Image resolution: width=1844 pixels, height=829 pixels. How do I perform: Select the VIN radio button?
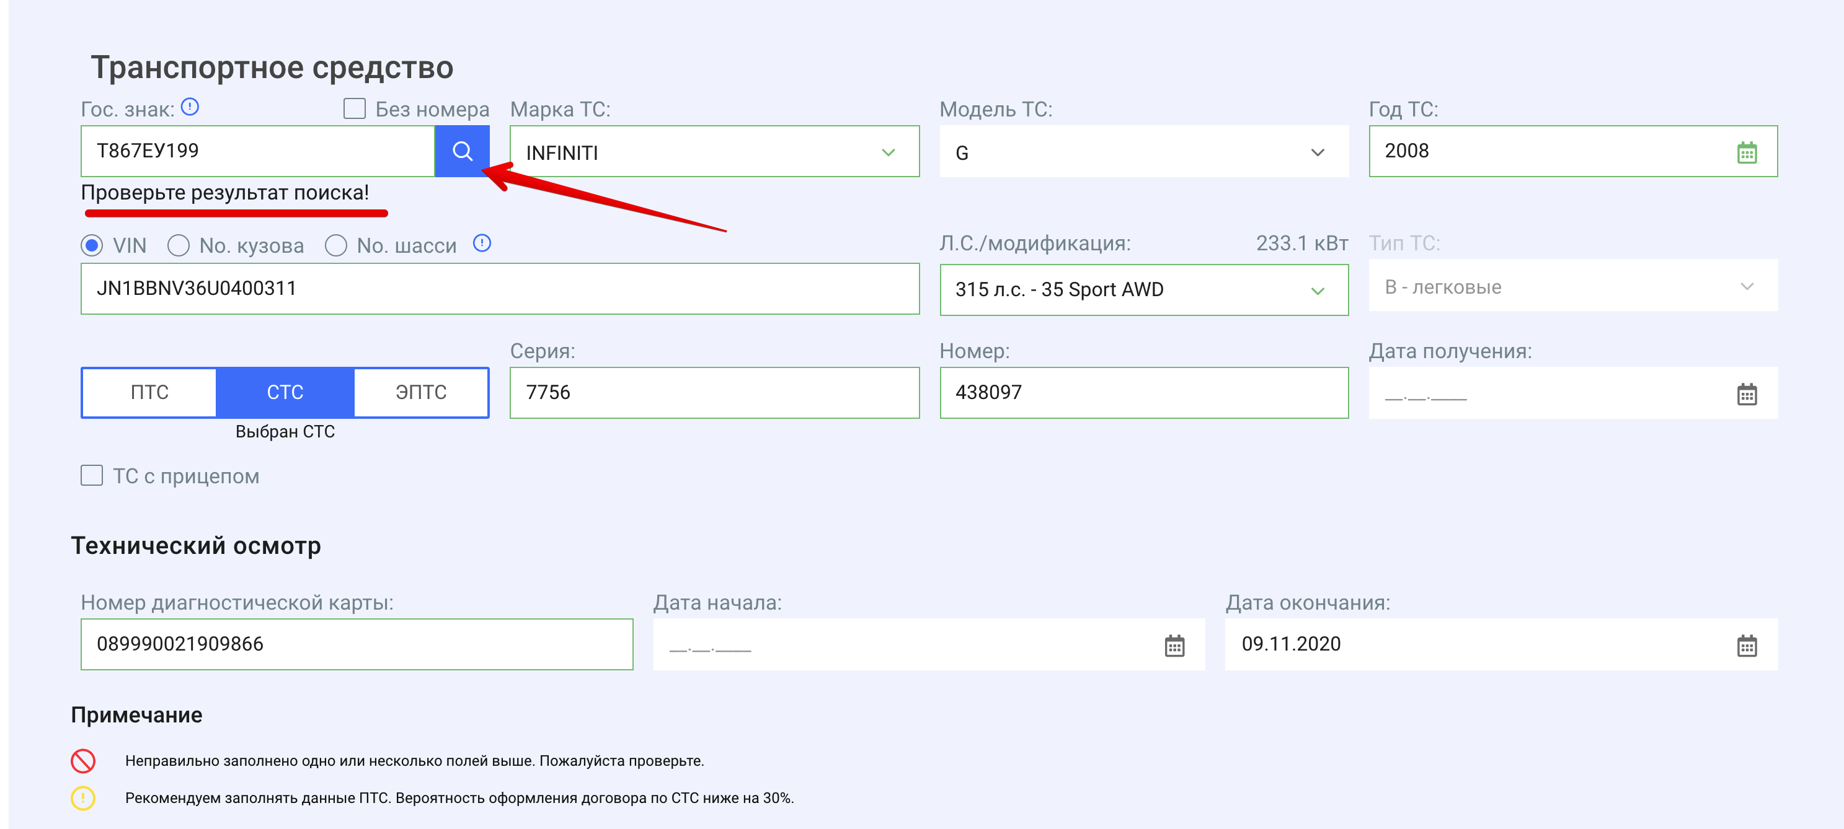point(92,246)
